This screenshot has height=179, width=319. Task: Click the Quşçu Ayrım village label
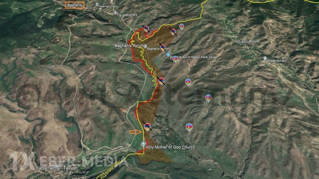click(x=248, y=42)
